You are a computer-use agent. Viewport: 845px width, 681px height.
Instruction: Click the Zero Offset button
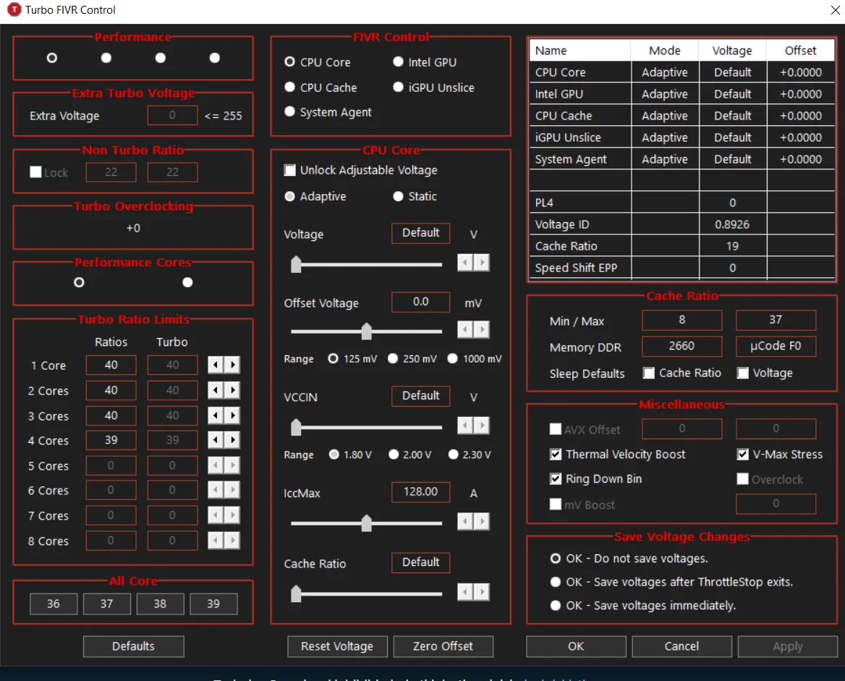pyautogui.click(x=443, y=646)
